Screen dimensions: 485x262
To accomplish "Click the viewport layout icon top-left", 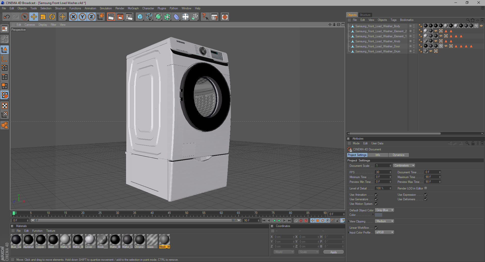I will (x=5, y=29).
